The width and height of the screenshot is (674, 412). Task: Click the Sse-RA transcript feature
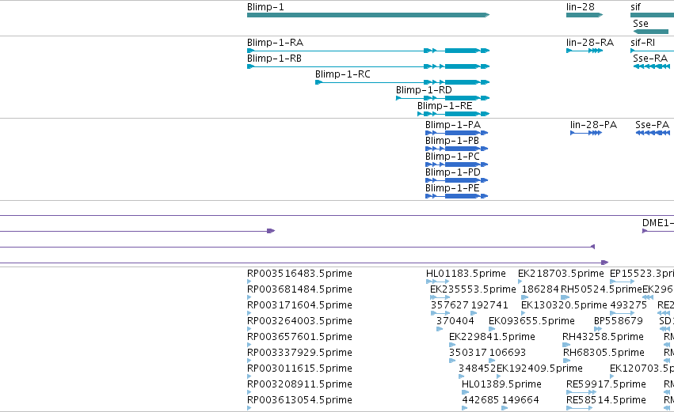(652, 66)
